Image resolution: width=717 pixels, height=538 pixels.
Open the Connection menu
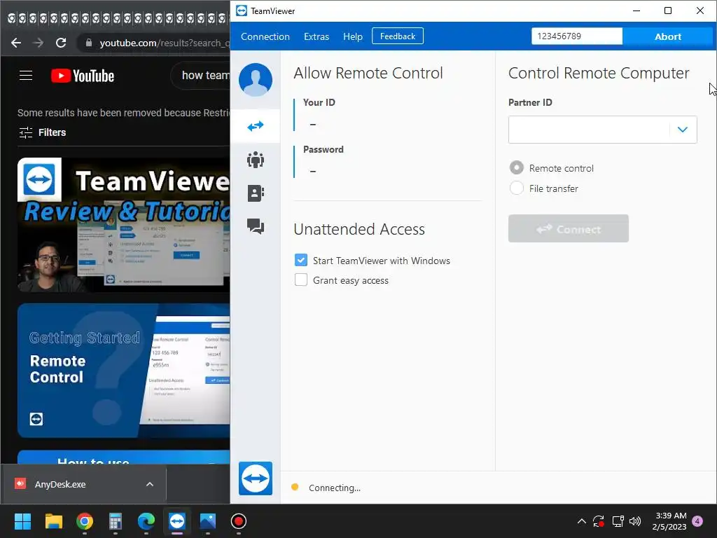pos(265,36)
